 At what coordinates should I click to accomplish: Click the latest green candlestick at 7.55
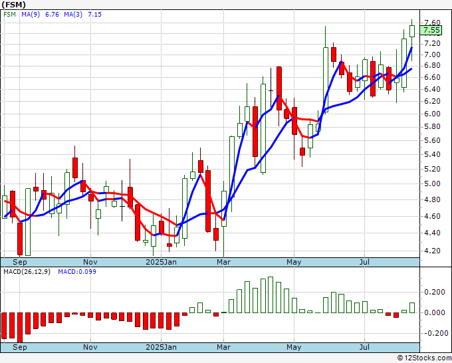point(412,31)
